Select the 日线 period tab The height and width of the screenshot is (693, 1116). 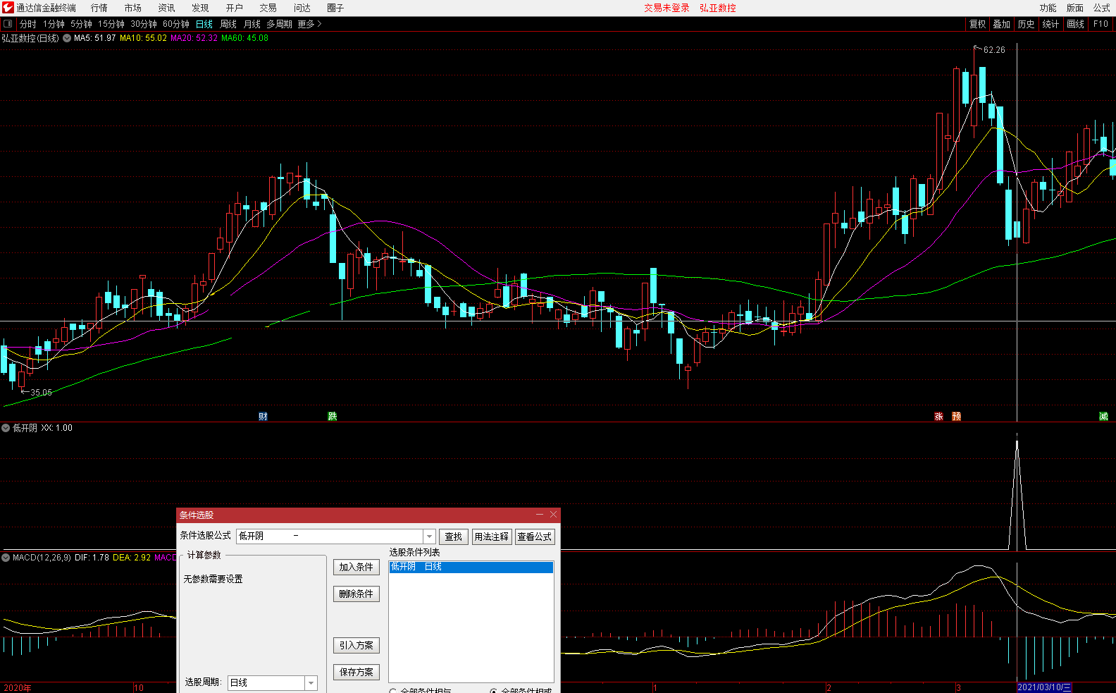coord(204,24)
